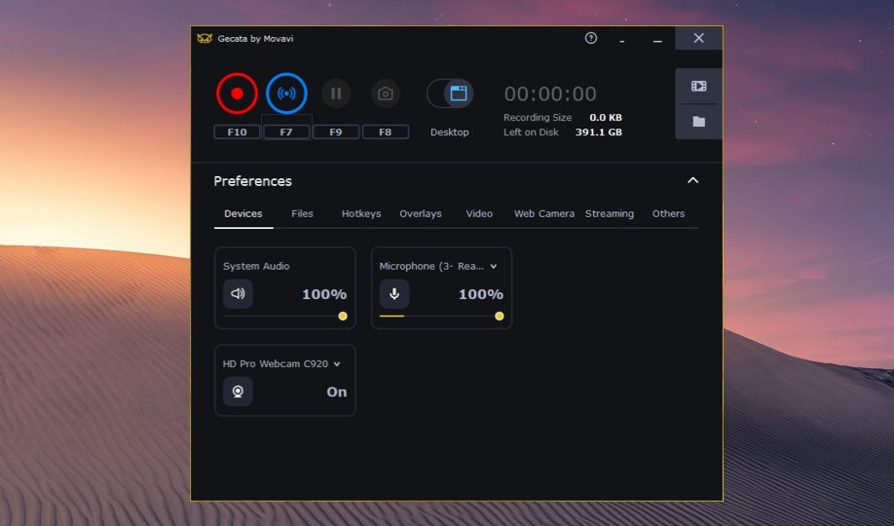
Task: Toggle the HD Pro Webcam icon button
Action: 238,392
